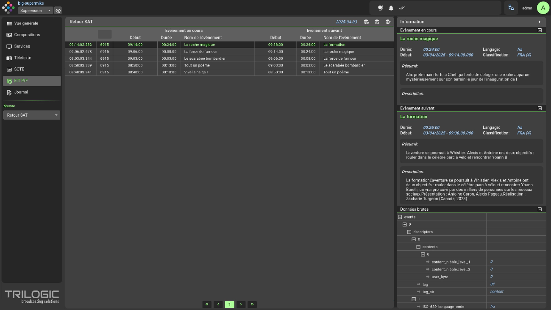Click the green admin avatar circle
551x310 pixels.
(543, 8)
